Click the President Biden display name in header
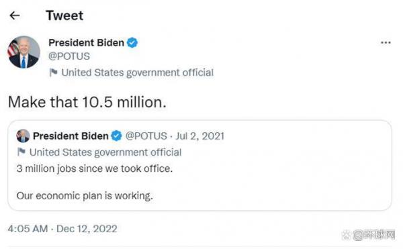The height and width of the screenshot is (249, 403). [x=87, y=42]
